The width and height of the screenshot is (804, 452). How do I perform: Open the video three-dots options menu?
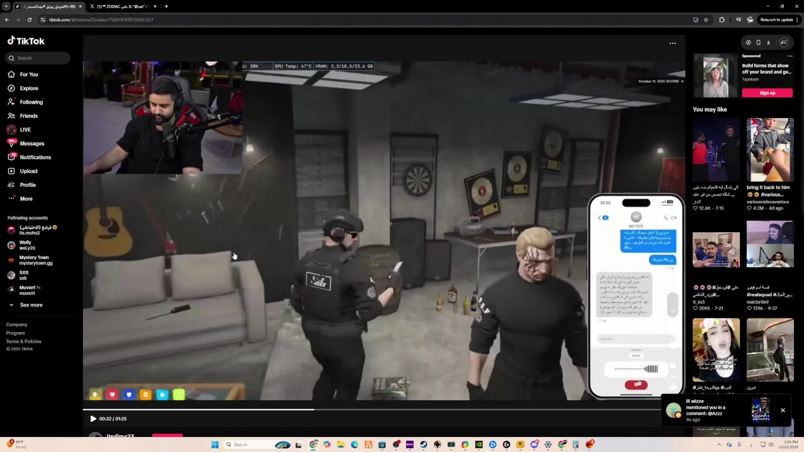[673, 43]
